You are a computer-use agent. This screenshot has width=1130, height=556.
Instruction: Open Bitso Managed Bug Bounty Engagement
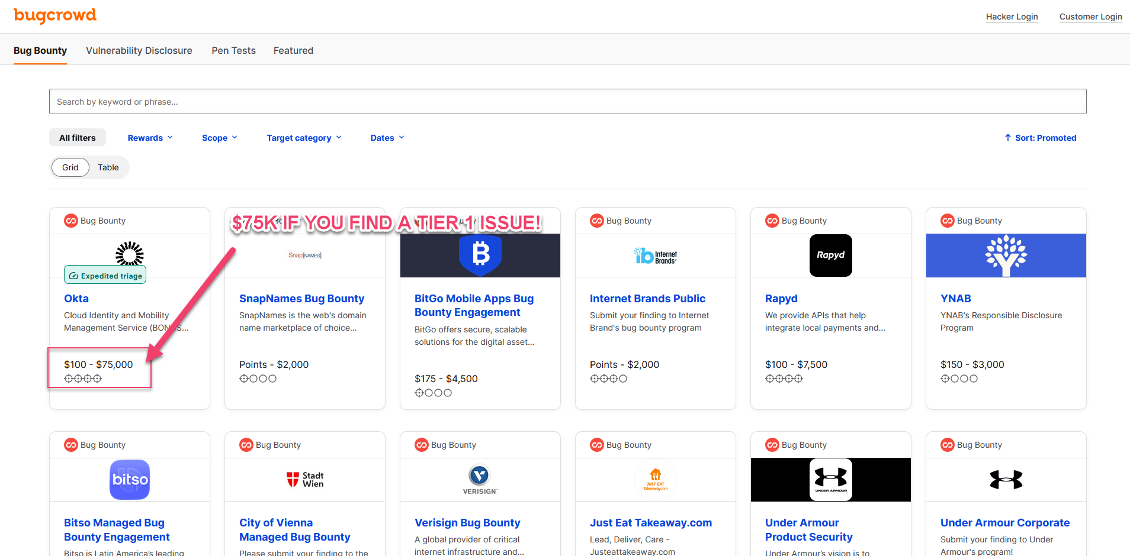click(x=117, y=530)
